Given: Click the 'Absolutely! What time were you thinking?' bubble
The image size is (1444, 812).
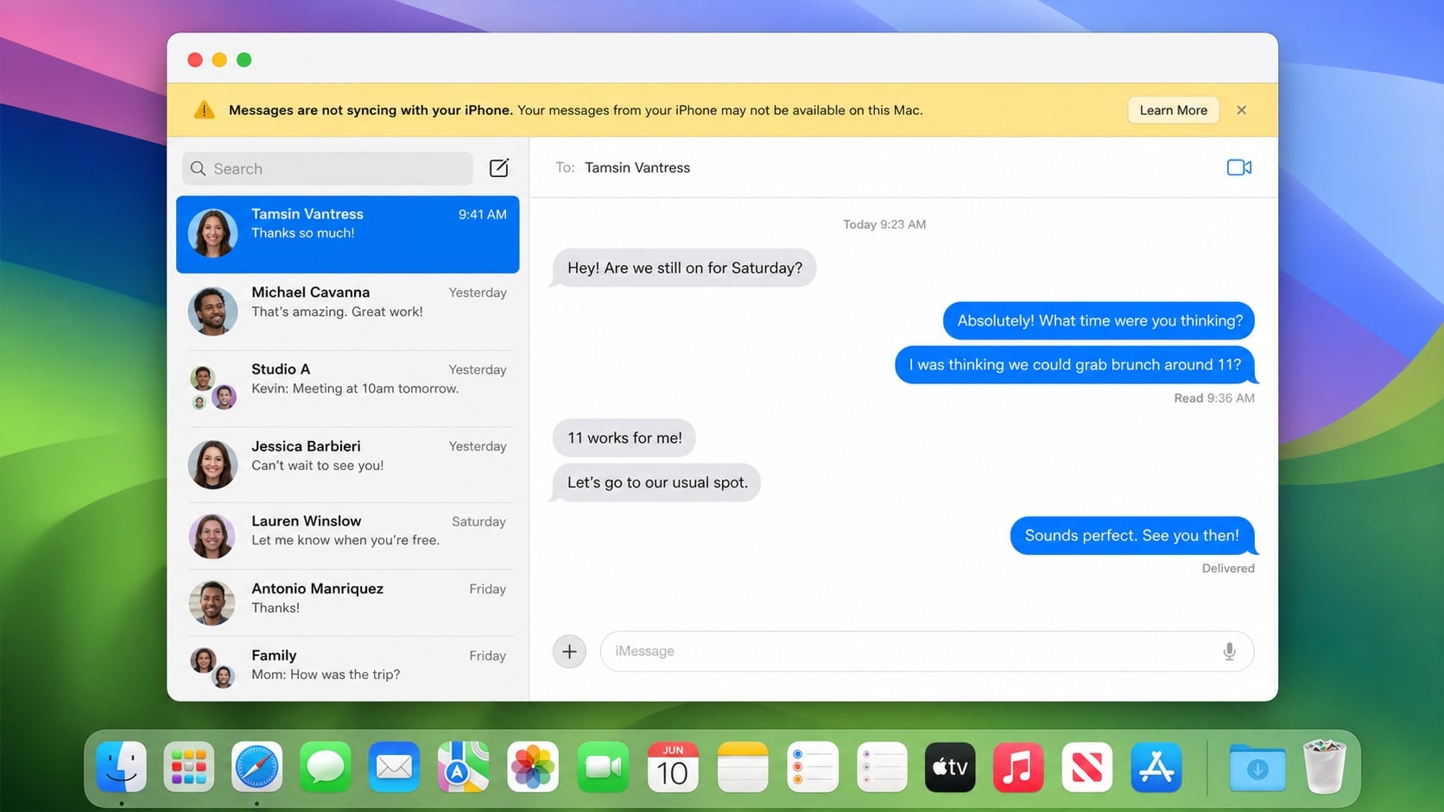Looking at the screenshot, I should click(1099, 320).
